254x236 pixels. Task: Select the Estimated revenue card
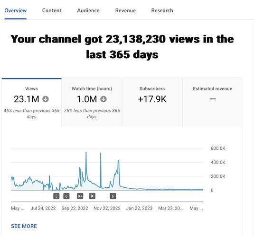(213, 102)
